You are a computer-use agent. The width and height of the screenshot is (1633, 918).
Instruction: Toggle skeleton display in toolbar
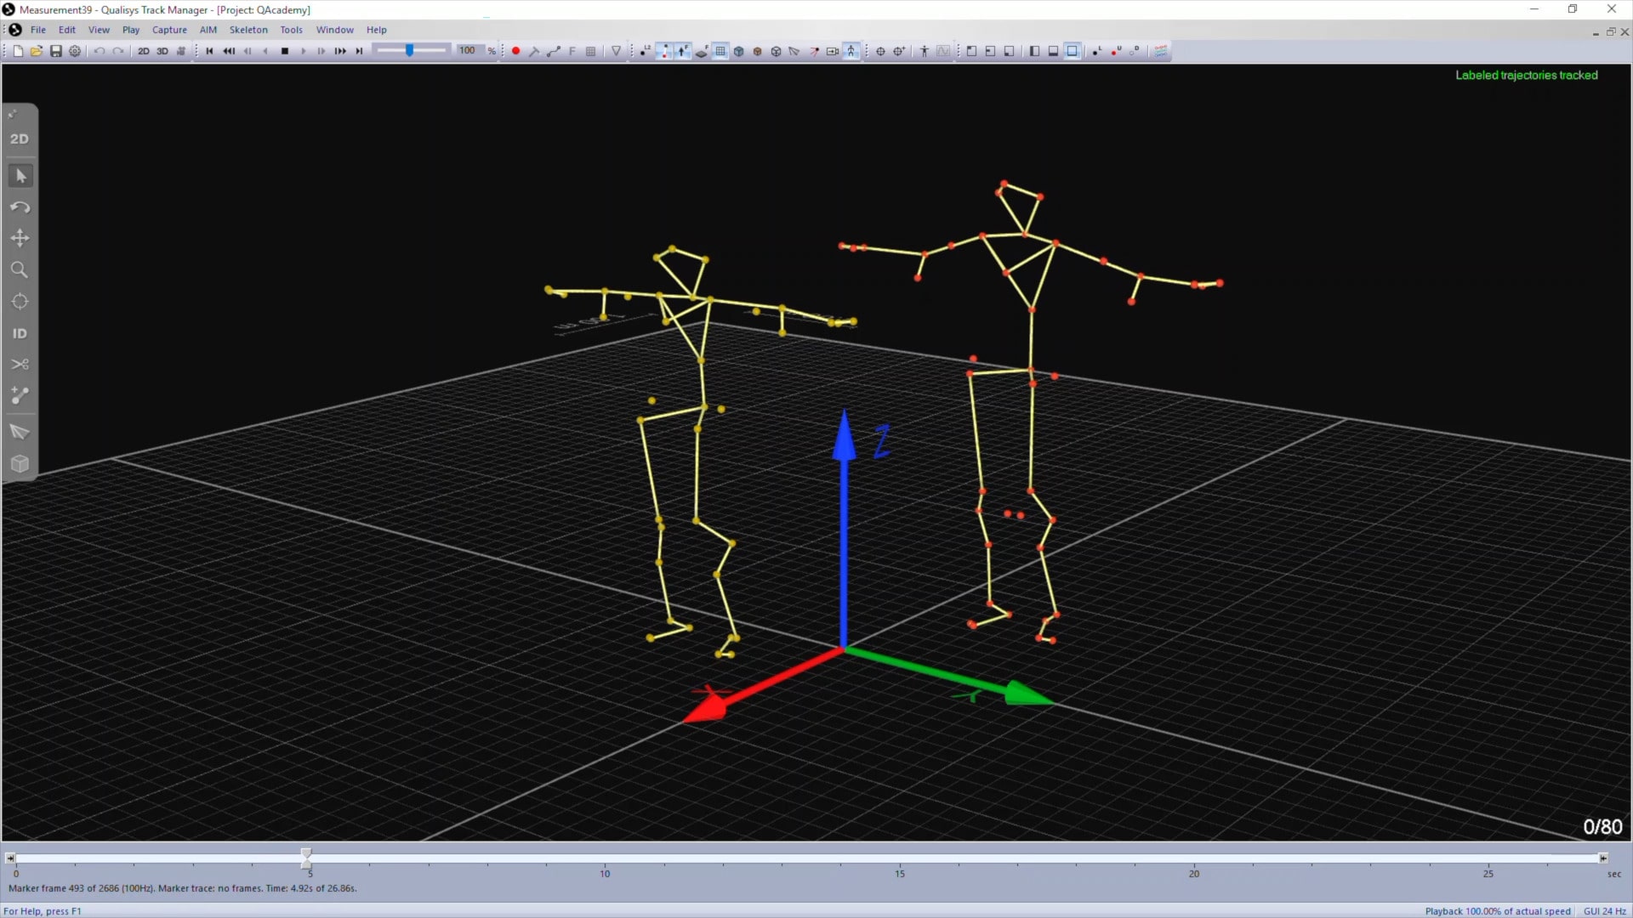(851, 51)
